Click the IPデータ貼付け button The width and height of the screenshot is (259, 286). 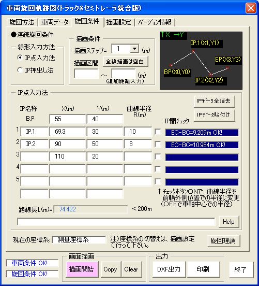[214, 115]
